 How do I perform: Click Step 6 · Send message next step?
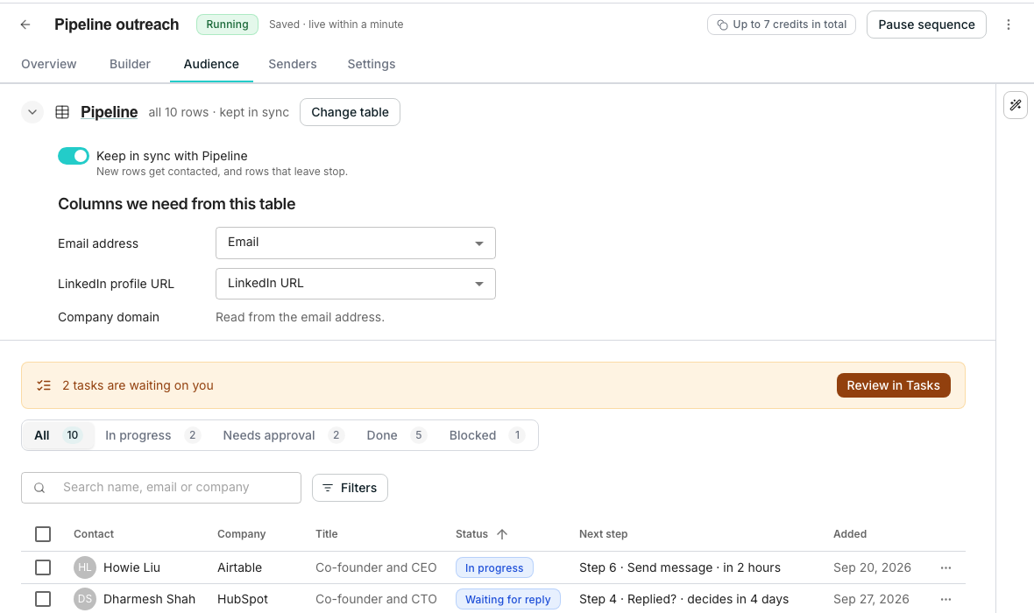point(680,567)
